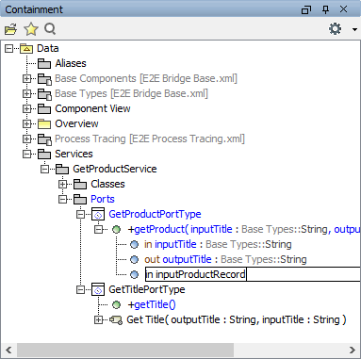Select the +getTitle() operation
Image resolution: width=361 pixels, height=359 pixels.
coord(152,304)
